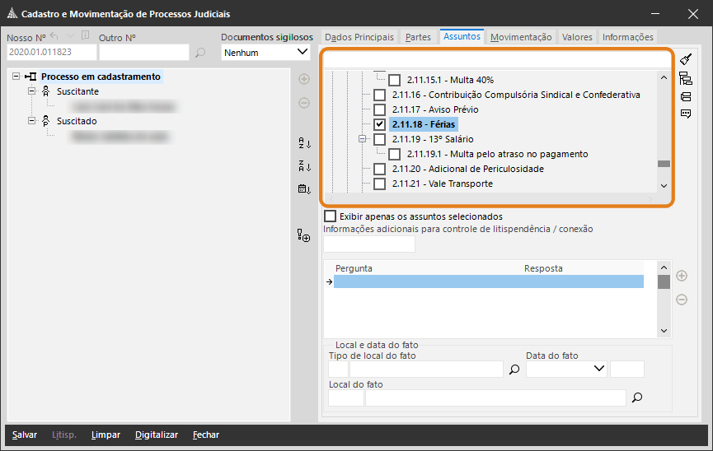Click the broom clear icon beside subjects list

coord(686,59)
